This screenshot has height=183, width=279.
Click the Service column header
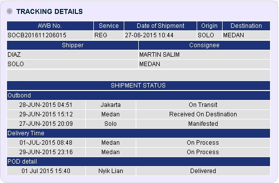(x=109, y=26)
